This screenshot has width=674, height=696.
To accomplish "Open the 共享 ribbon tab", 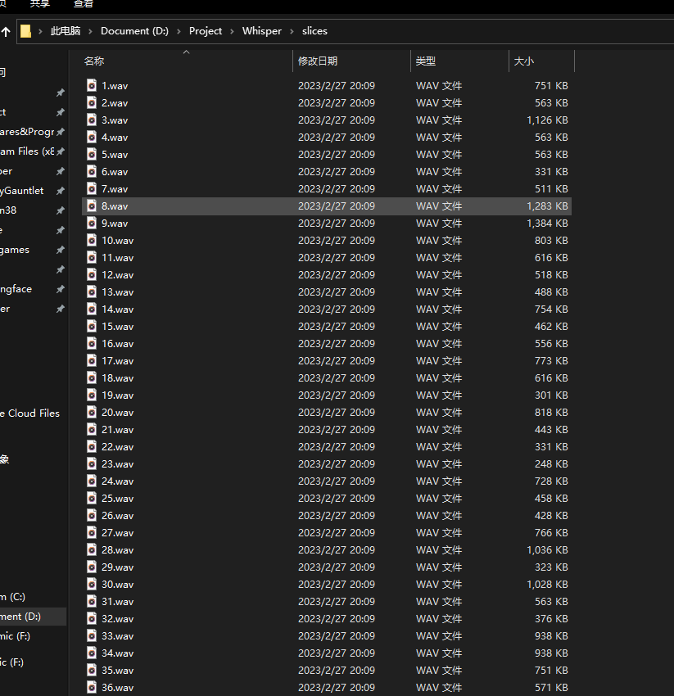I will [39, 4].
